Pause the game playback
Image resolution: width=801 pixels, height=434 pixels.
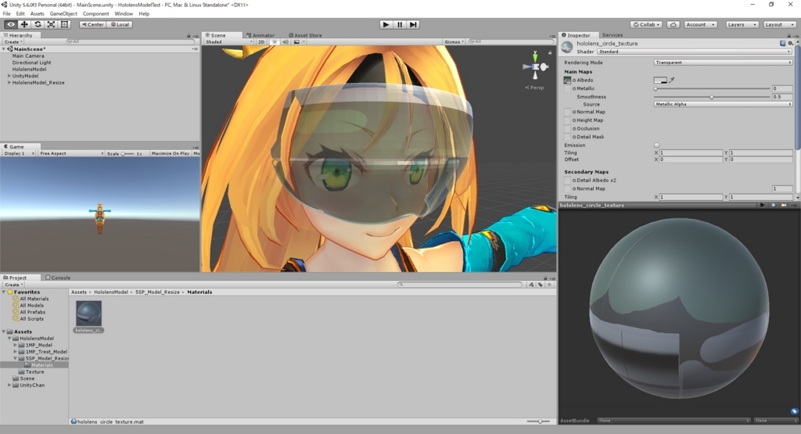click(x=400, y=24)
